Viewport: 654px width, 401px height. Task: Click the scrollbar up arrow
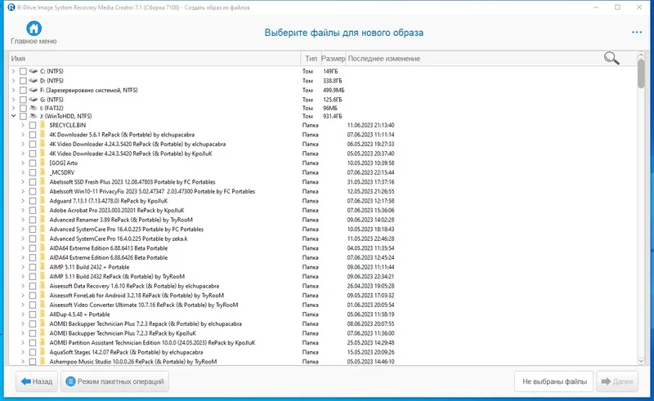click(x=641, y=55)
